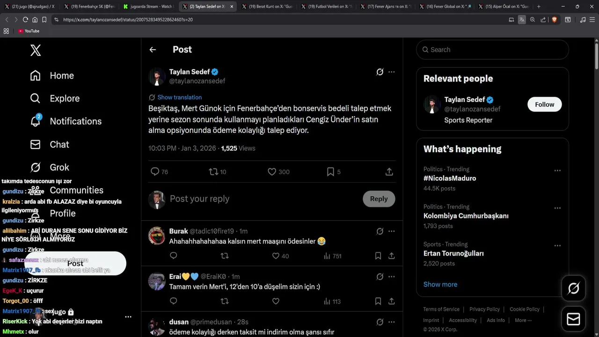Open more options for Kolombiya Cumhurbaşkanı trend
599x337 pixels.
(557, 208)
